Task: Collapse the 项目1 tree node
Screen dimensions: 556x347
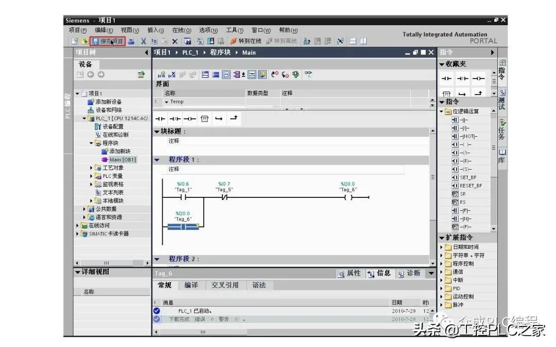Action: (x=77, y=94)
